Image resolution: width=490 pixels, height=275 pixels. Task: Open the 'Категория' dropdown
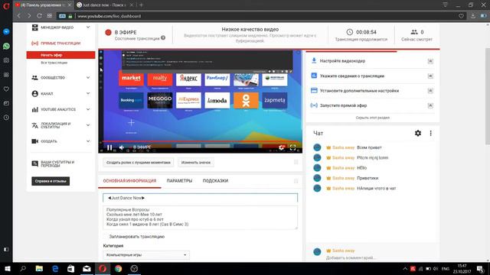coord(146,254)
